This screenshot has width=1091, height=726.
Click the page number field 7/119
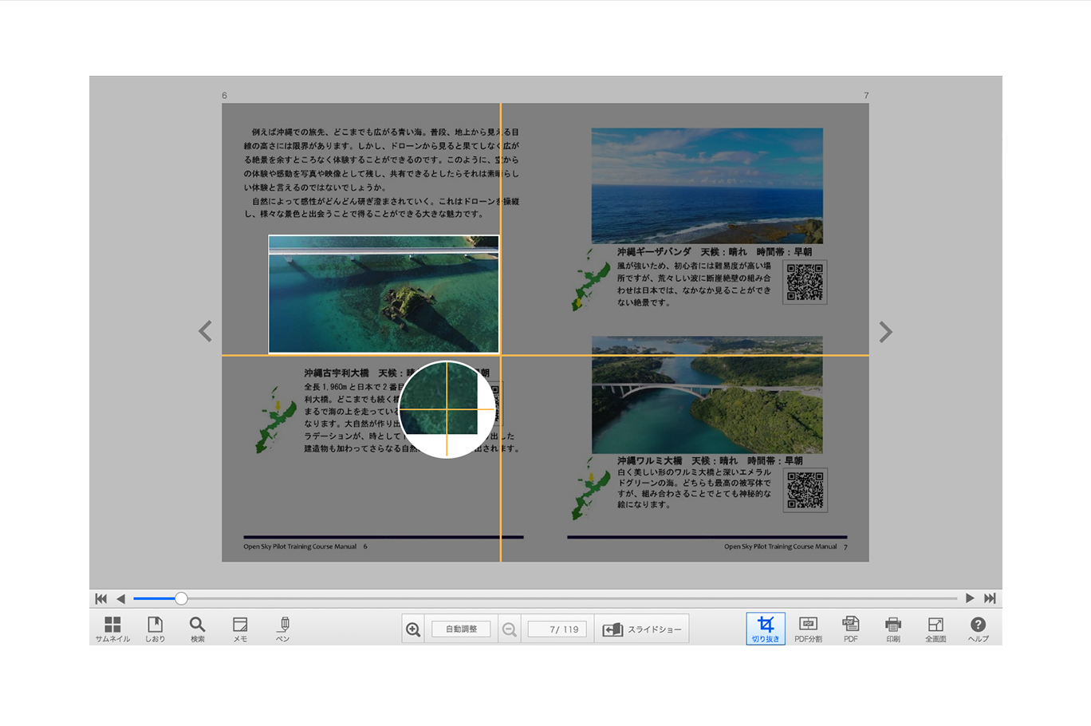click(557, 629)
